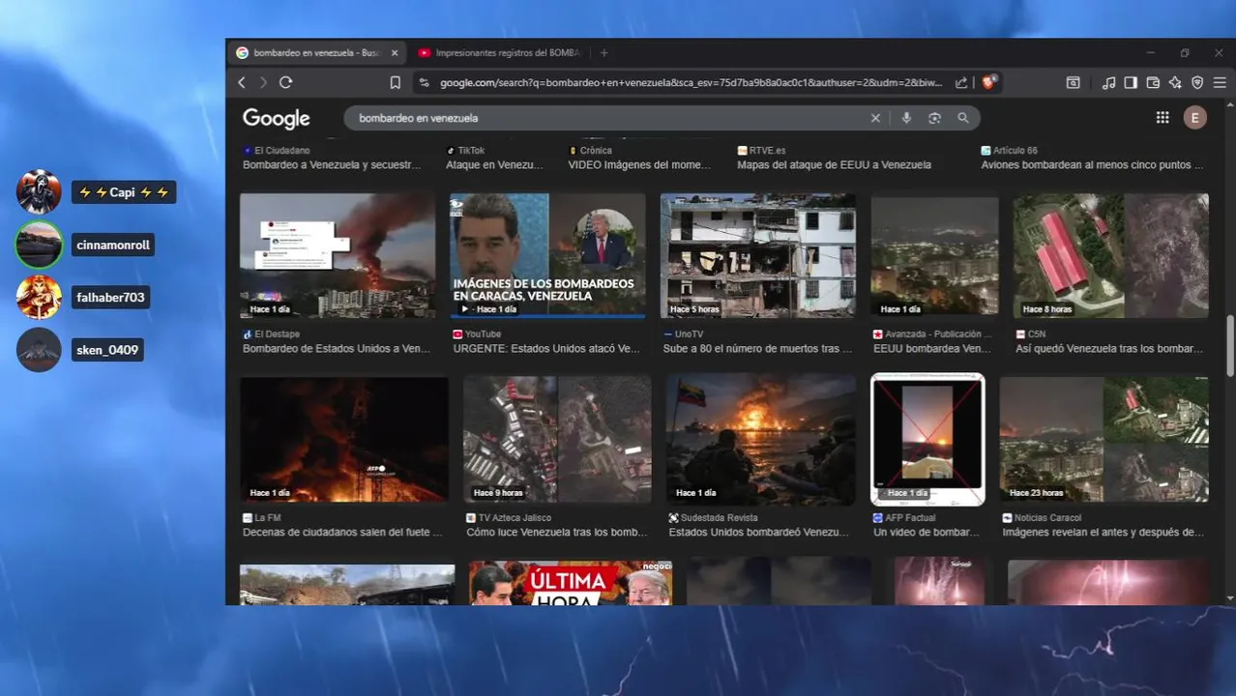Click the page vertical scrollbar

pos(1230,345)
